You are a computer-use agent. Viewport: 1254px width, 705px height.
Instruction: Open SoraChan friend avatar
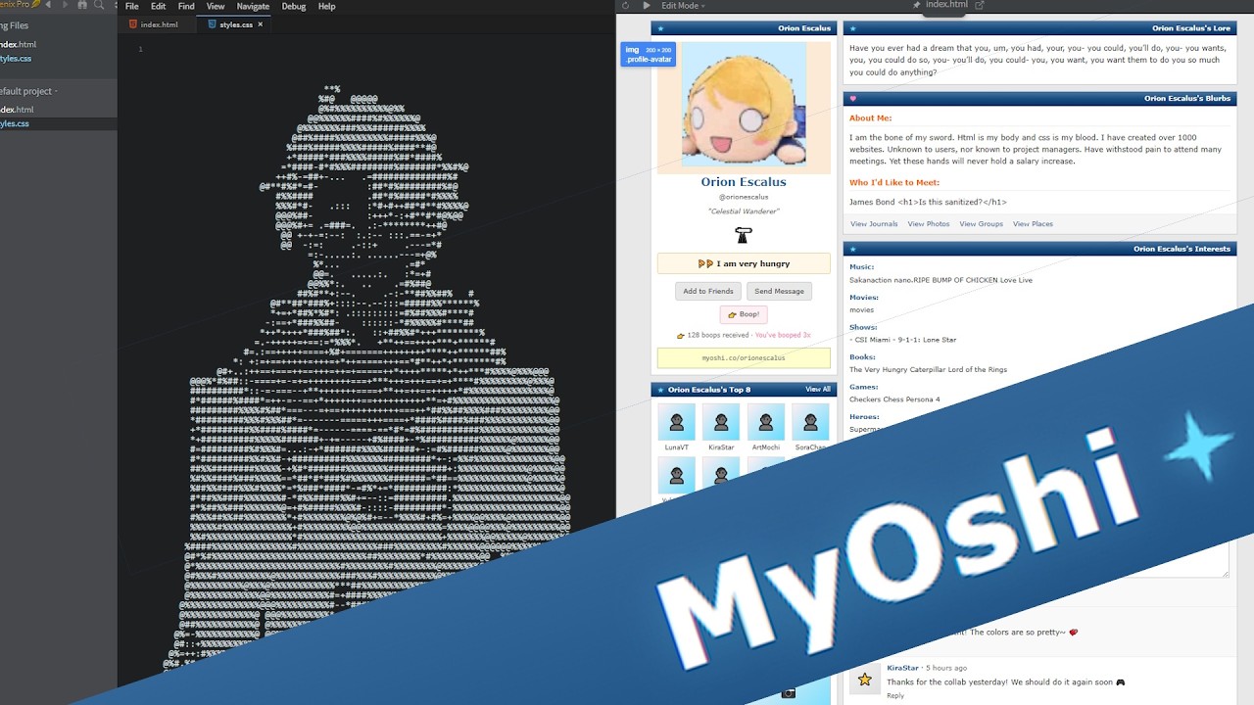(x=810, y=422)
